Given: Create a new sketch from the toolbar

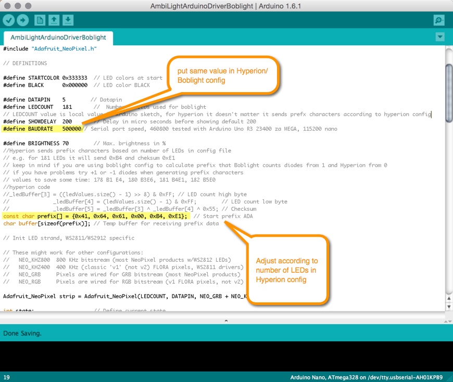Looking at the screenshot, I should 40,20.
